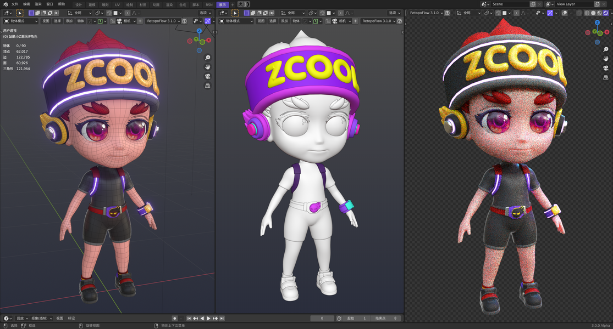This screenshot has width=613, height=329.
Task: Click the add plus button beside 相机 in middle viewport
Action: (355, 21)
